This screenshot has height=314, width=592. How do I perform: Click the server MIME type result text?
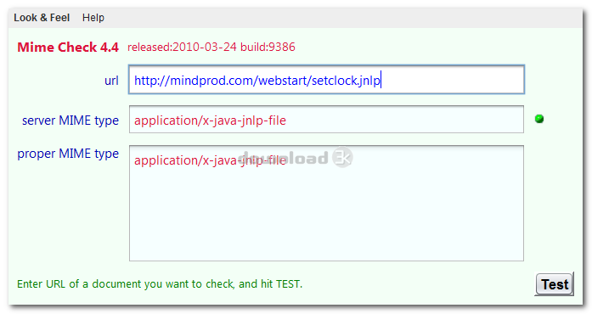[210, 121]
